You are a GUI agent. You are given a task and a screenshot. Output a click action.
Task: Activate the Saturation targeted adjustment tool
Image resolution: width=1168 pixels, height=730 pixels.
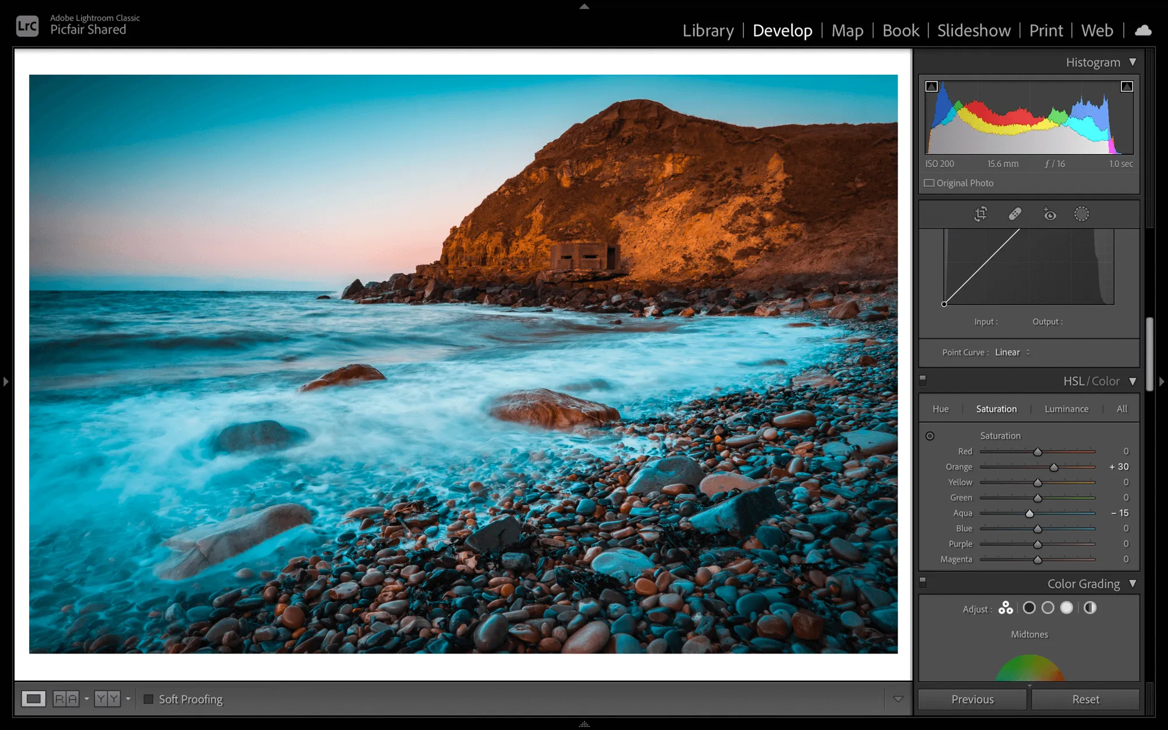click(930, 436)
